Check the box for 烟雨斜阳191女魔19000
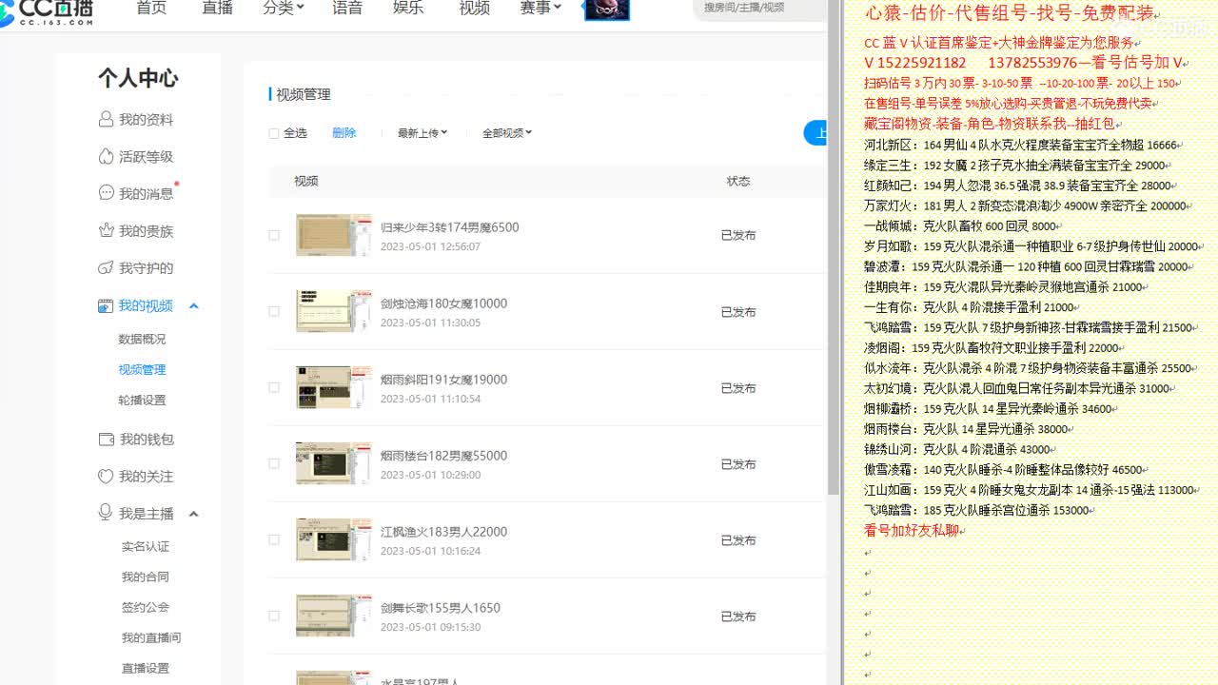Image resolution: width=1218 pixels, height=685 pixels. tap(274, 387)
